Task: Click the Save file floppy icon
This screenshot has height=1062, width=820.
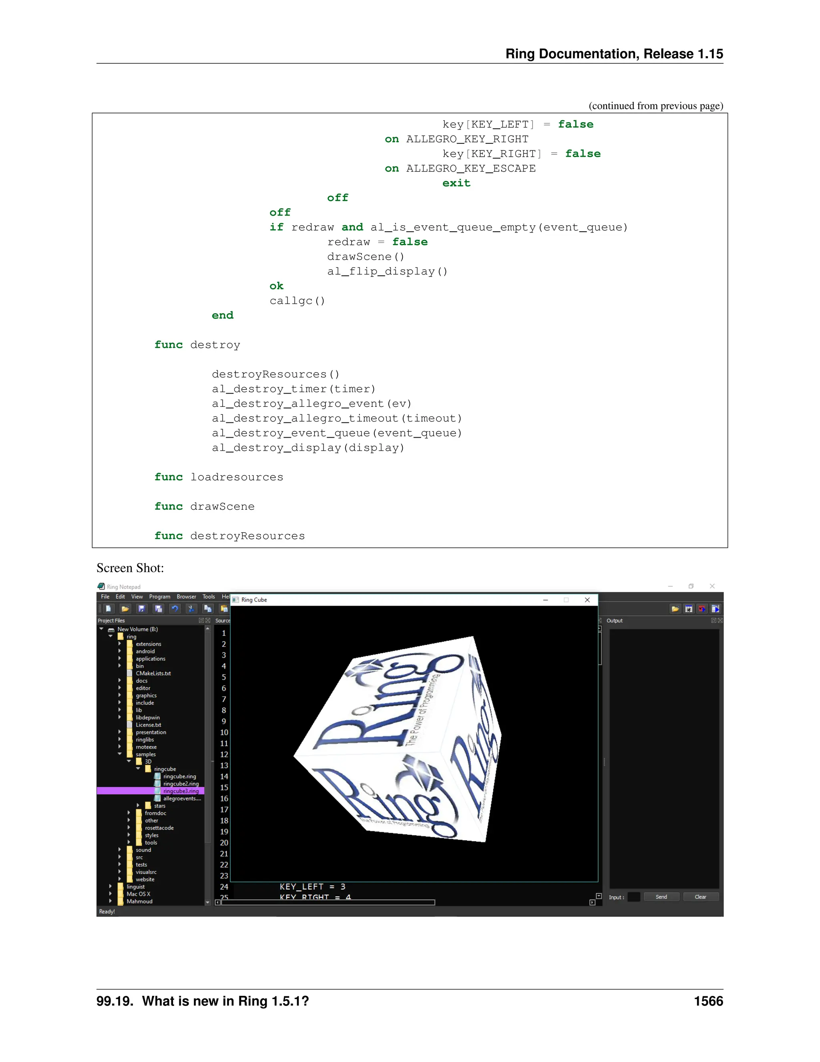Action: tap(141, 608)
